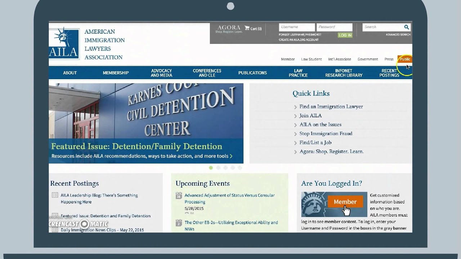Viewport: 461px width, 259px height.
Task: Open the Conferences and CLE menu
Action: (x=207, y=73)
